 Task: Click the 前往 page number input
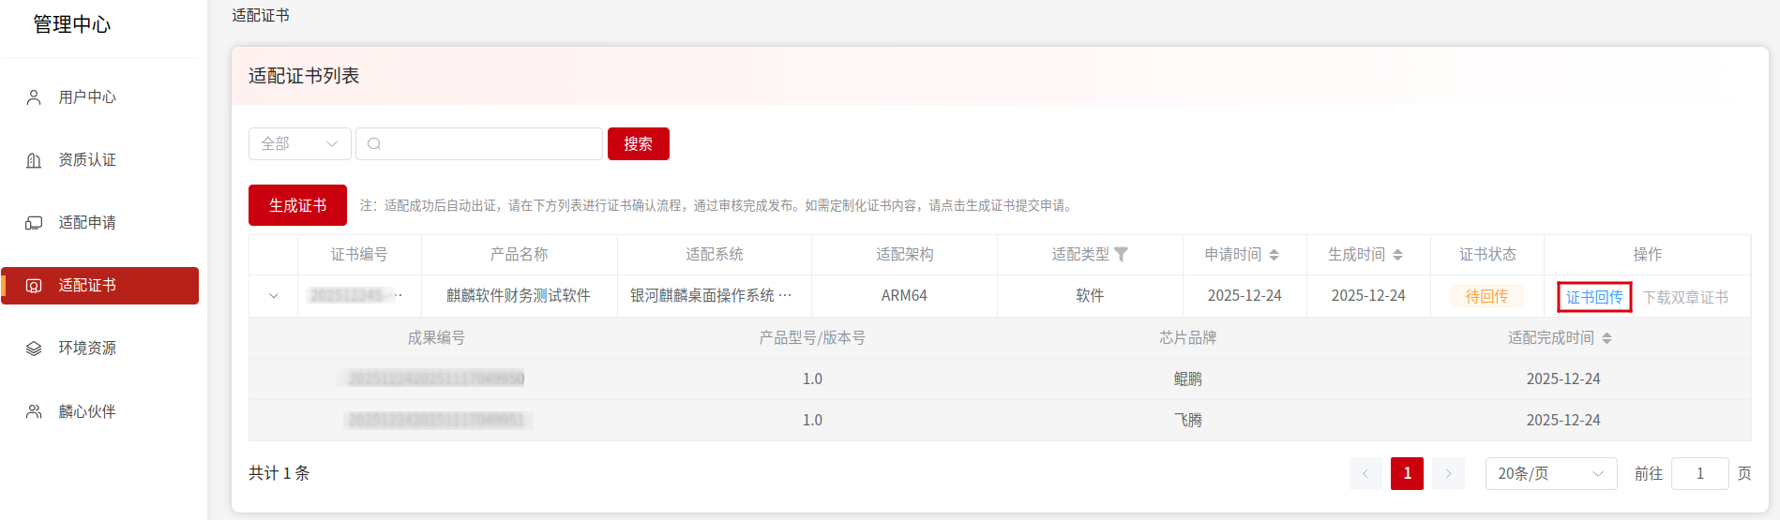[1698, 474]
